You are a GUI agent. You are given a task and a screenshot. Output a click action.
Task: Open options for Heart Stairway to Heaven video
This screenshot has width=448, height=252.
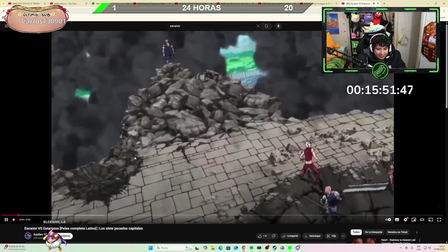pyautogui.click(x=420, y=240)
